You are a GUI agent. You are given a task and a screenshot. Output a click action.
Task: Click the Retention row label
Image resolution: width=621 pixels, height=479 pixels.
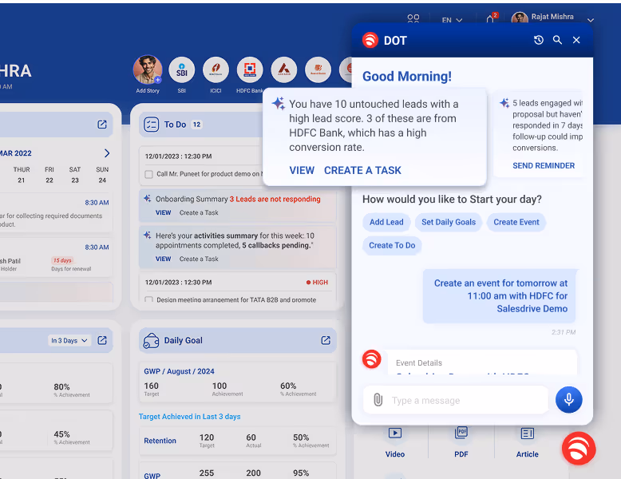point(160,441)
